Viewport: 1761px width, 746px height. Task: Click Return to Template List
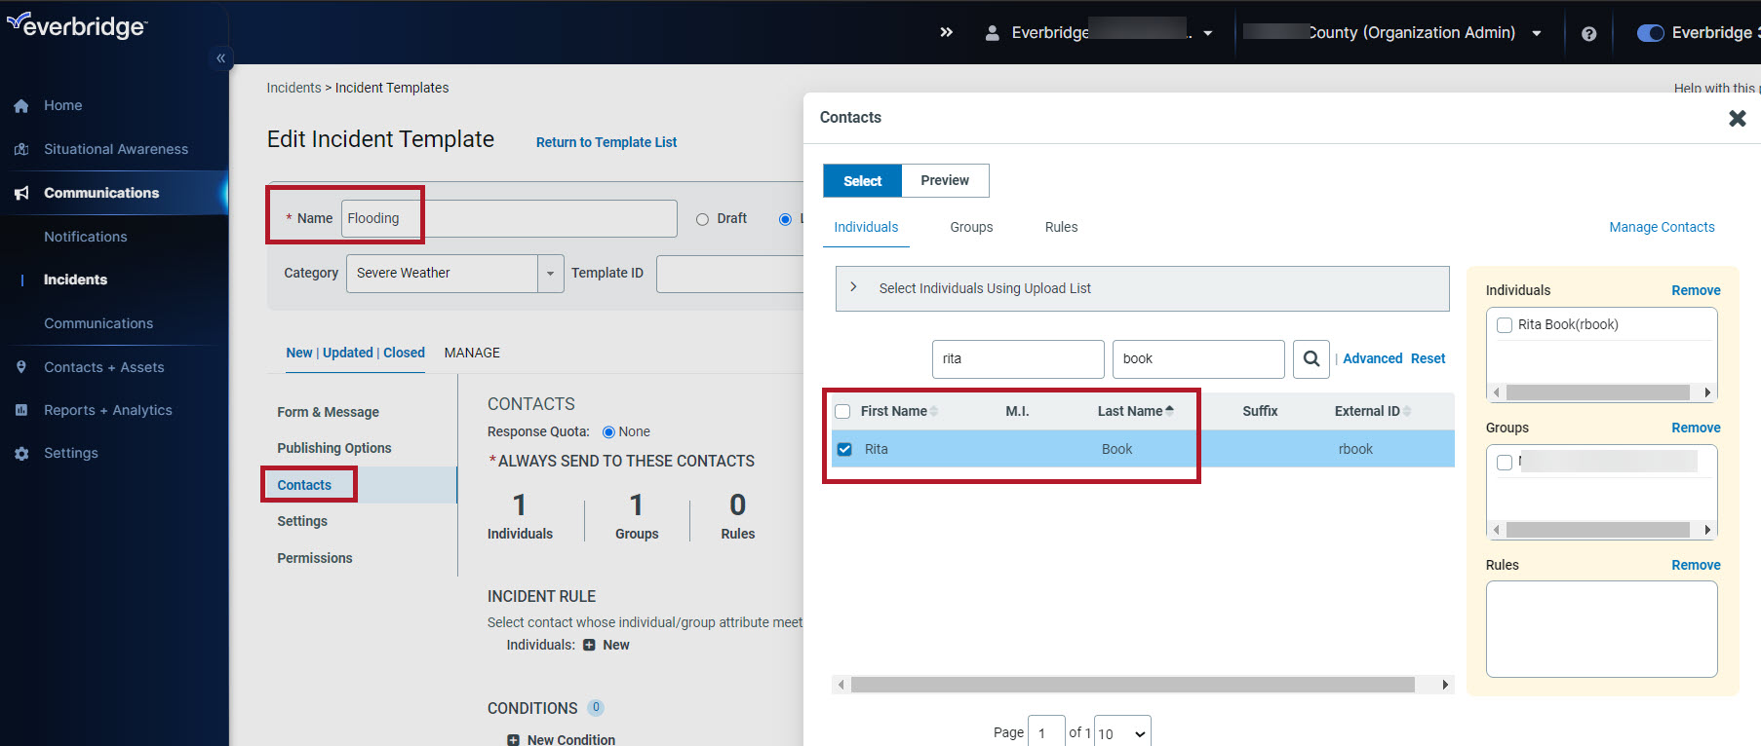607,142
